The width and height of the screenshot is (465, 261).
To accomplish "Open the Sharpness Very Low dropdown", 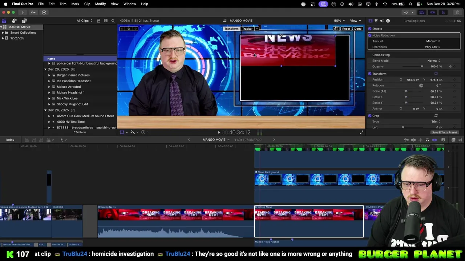I will 432,47.
